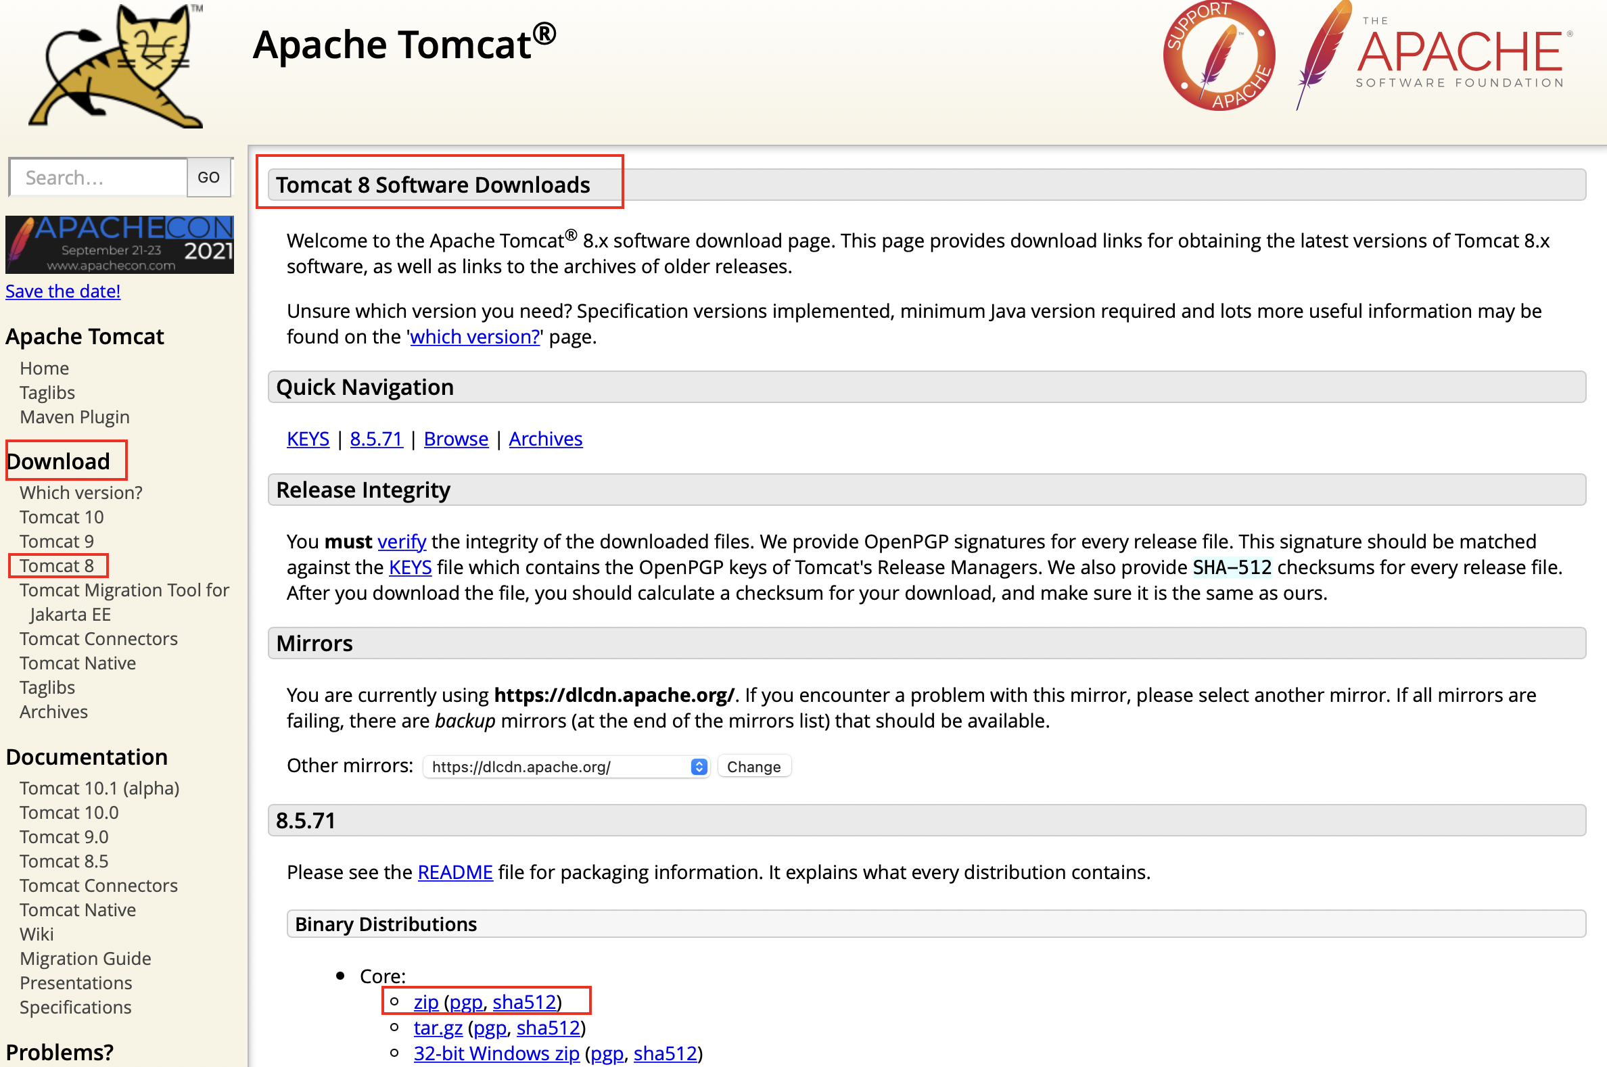Follow the Save the date! link
The height and width of the screenshot is (1067, 1607).
(64, 291)
